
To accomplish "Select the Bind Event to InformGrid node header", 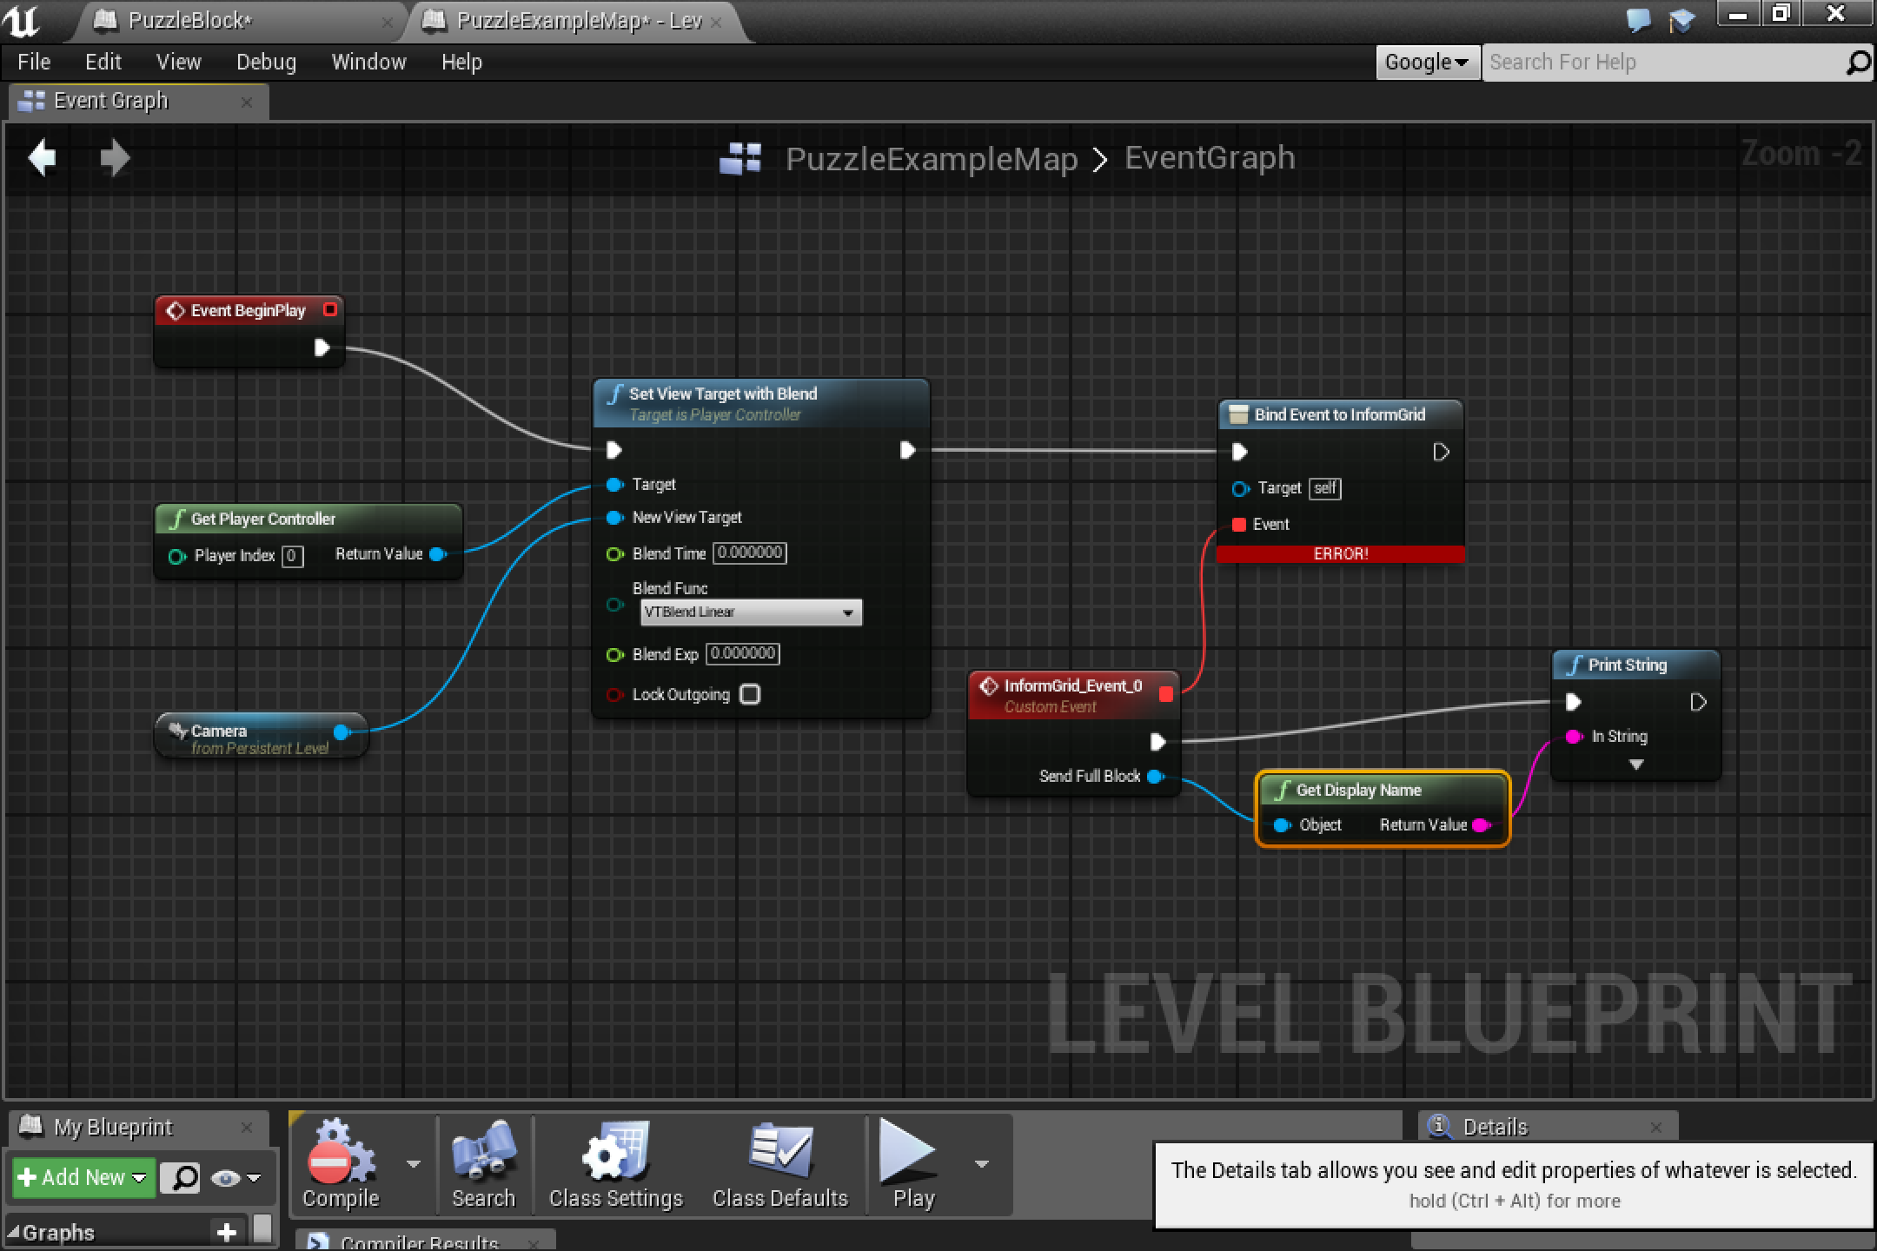I will click(x=1340, y=415).
